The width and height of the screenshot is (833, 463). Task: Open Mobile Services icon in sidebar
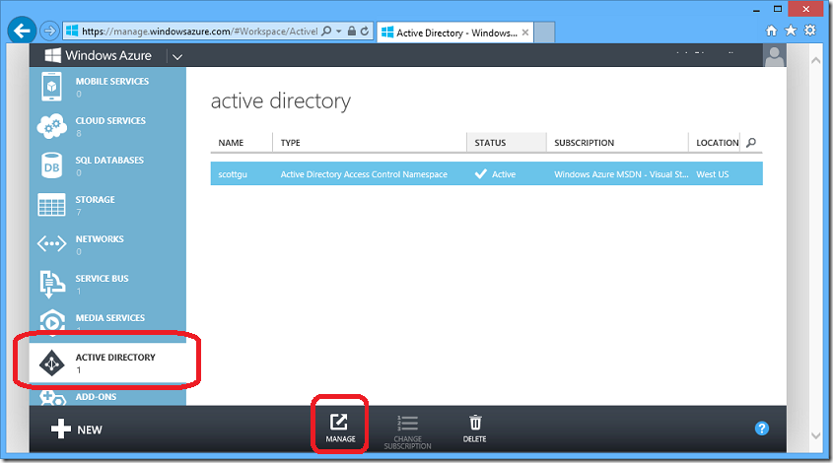[51, 87]
